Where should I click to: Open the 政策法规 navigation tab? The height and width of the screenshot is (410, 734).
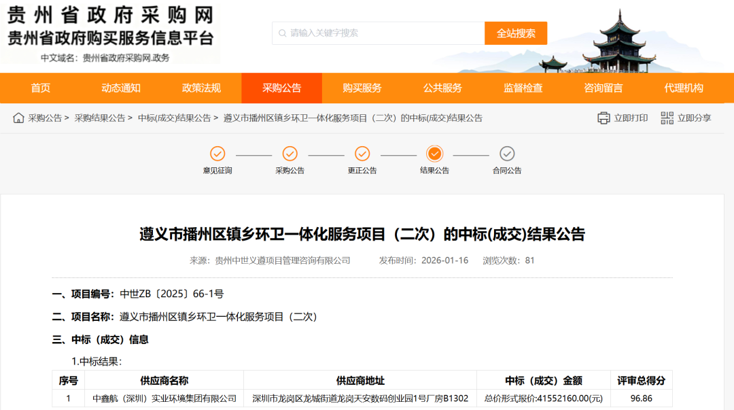(201, 88)
